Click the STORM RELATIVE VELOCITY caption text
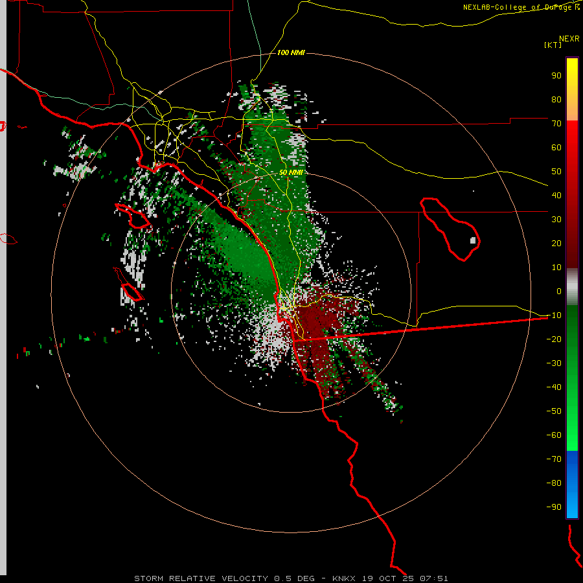 (201, 578)
